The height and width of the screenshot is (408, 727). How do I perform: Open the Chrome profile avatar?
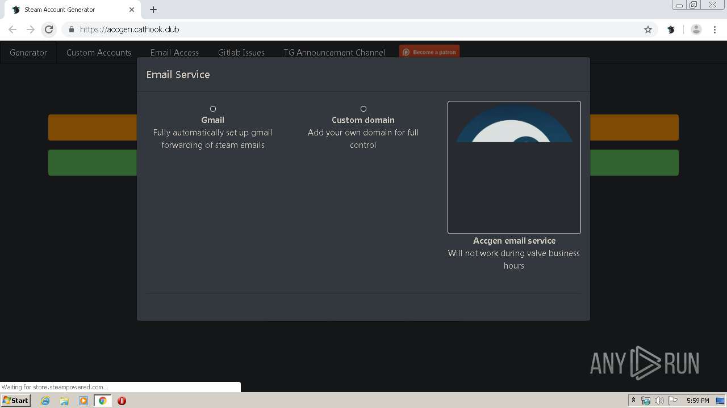pos(696,29)
